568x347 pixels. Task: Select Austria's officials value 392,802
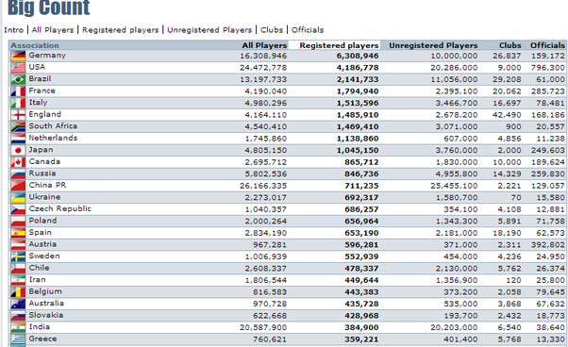pyautogui.click(x=548, y=245)
